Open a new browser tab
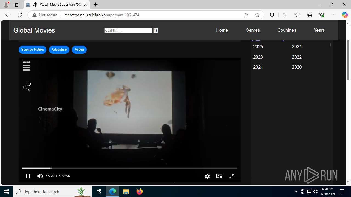The height and width of the screenshot is (197, 351). (x=95, y=5)
